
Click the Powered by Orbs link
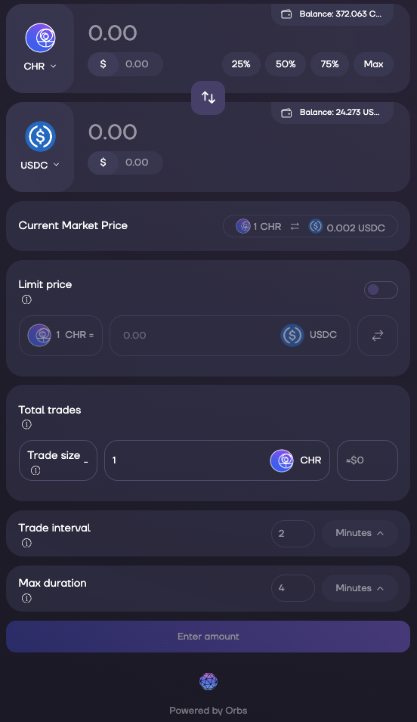[x=208, y=711]
